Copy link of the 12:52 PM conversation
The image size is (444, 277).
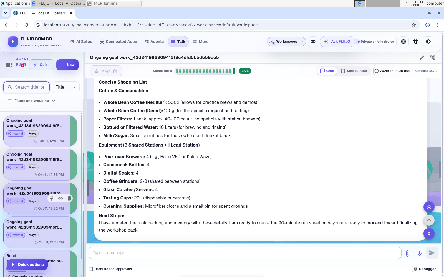click(60, 198)
